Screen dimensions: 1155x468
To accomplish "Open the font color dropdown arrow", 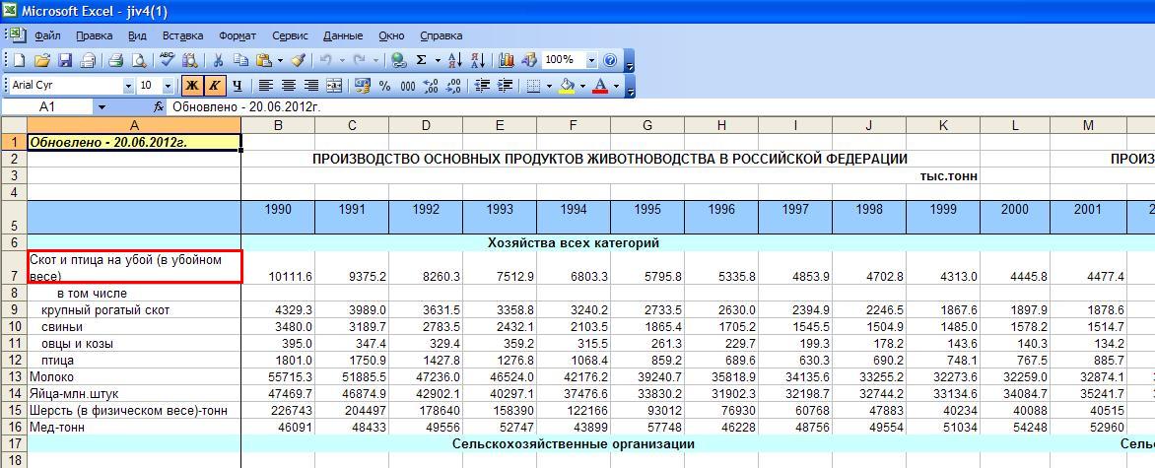I will 616,86.
